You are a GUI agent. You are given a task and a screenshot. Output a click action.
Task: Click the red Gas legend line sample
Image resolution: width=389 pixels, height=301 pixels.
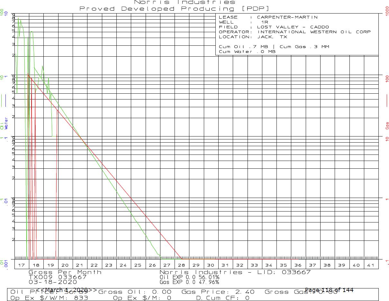click(387, 100)
